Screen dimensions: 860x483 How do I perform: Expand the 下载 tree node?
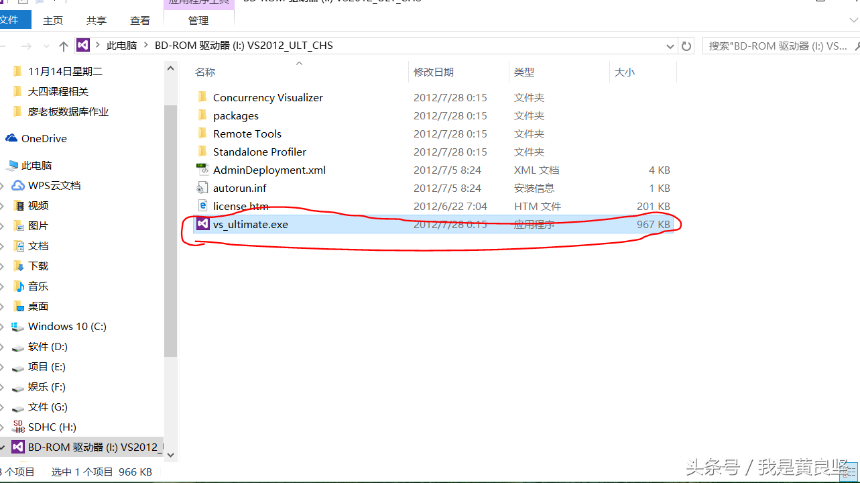[3, 266]
